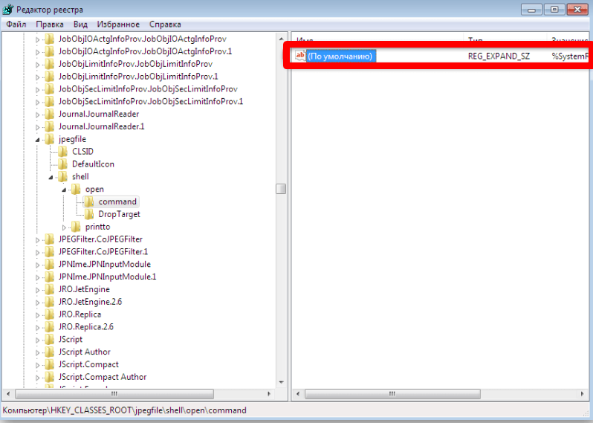Click JScript.Compact folder icon
Viewport: 593px width, 423px height.
click(50, 364)
